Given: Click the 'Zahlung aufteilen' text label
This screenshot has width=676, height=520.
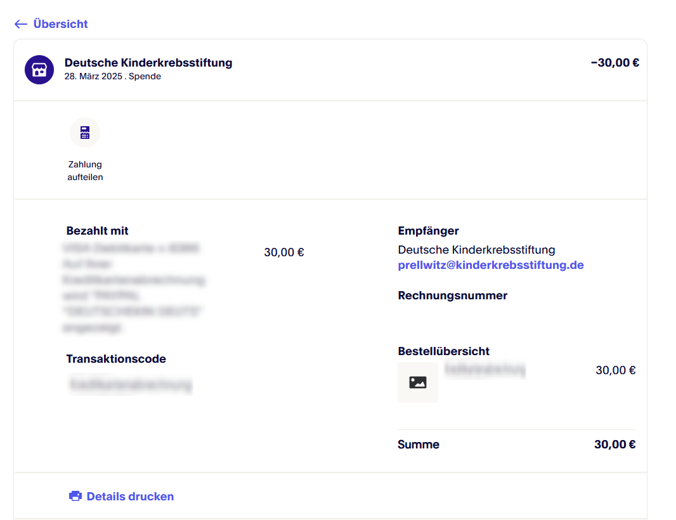Looking at the screenshot, I should [85, 171].
